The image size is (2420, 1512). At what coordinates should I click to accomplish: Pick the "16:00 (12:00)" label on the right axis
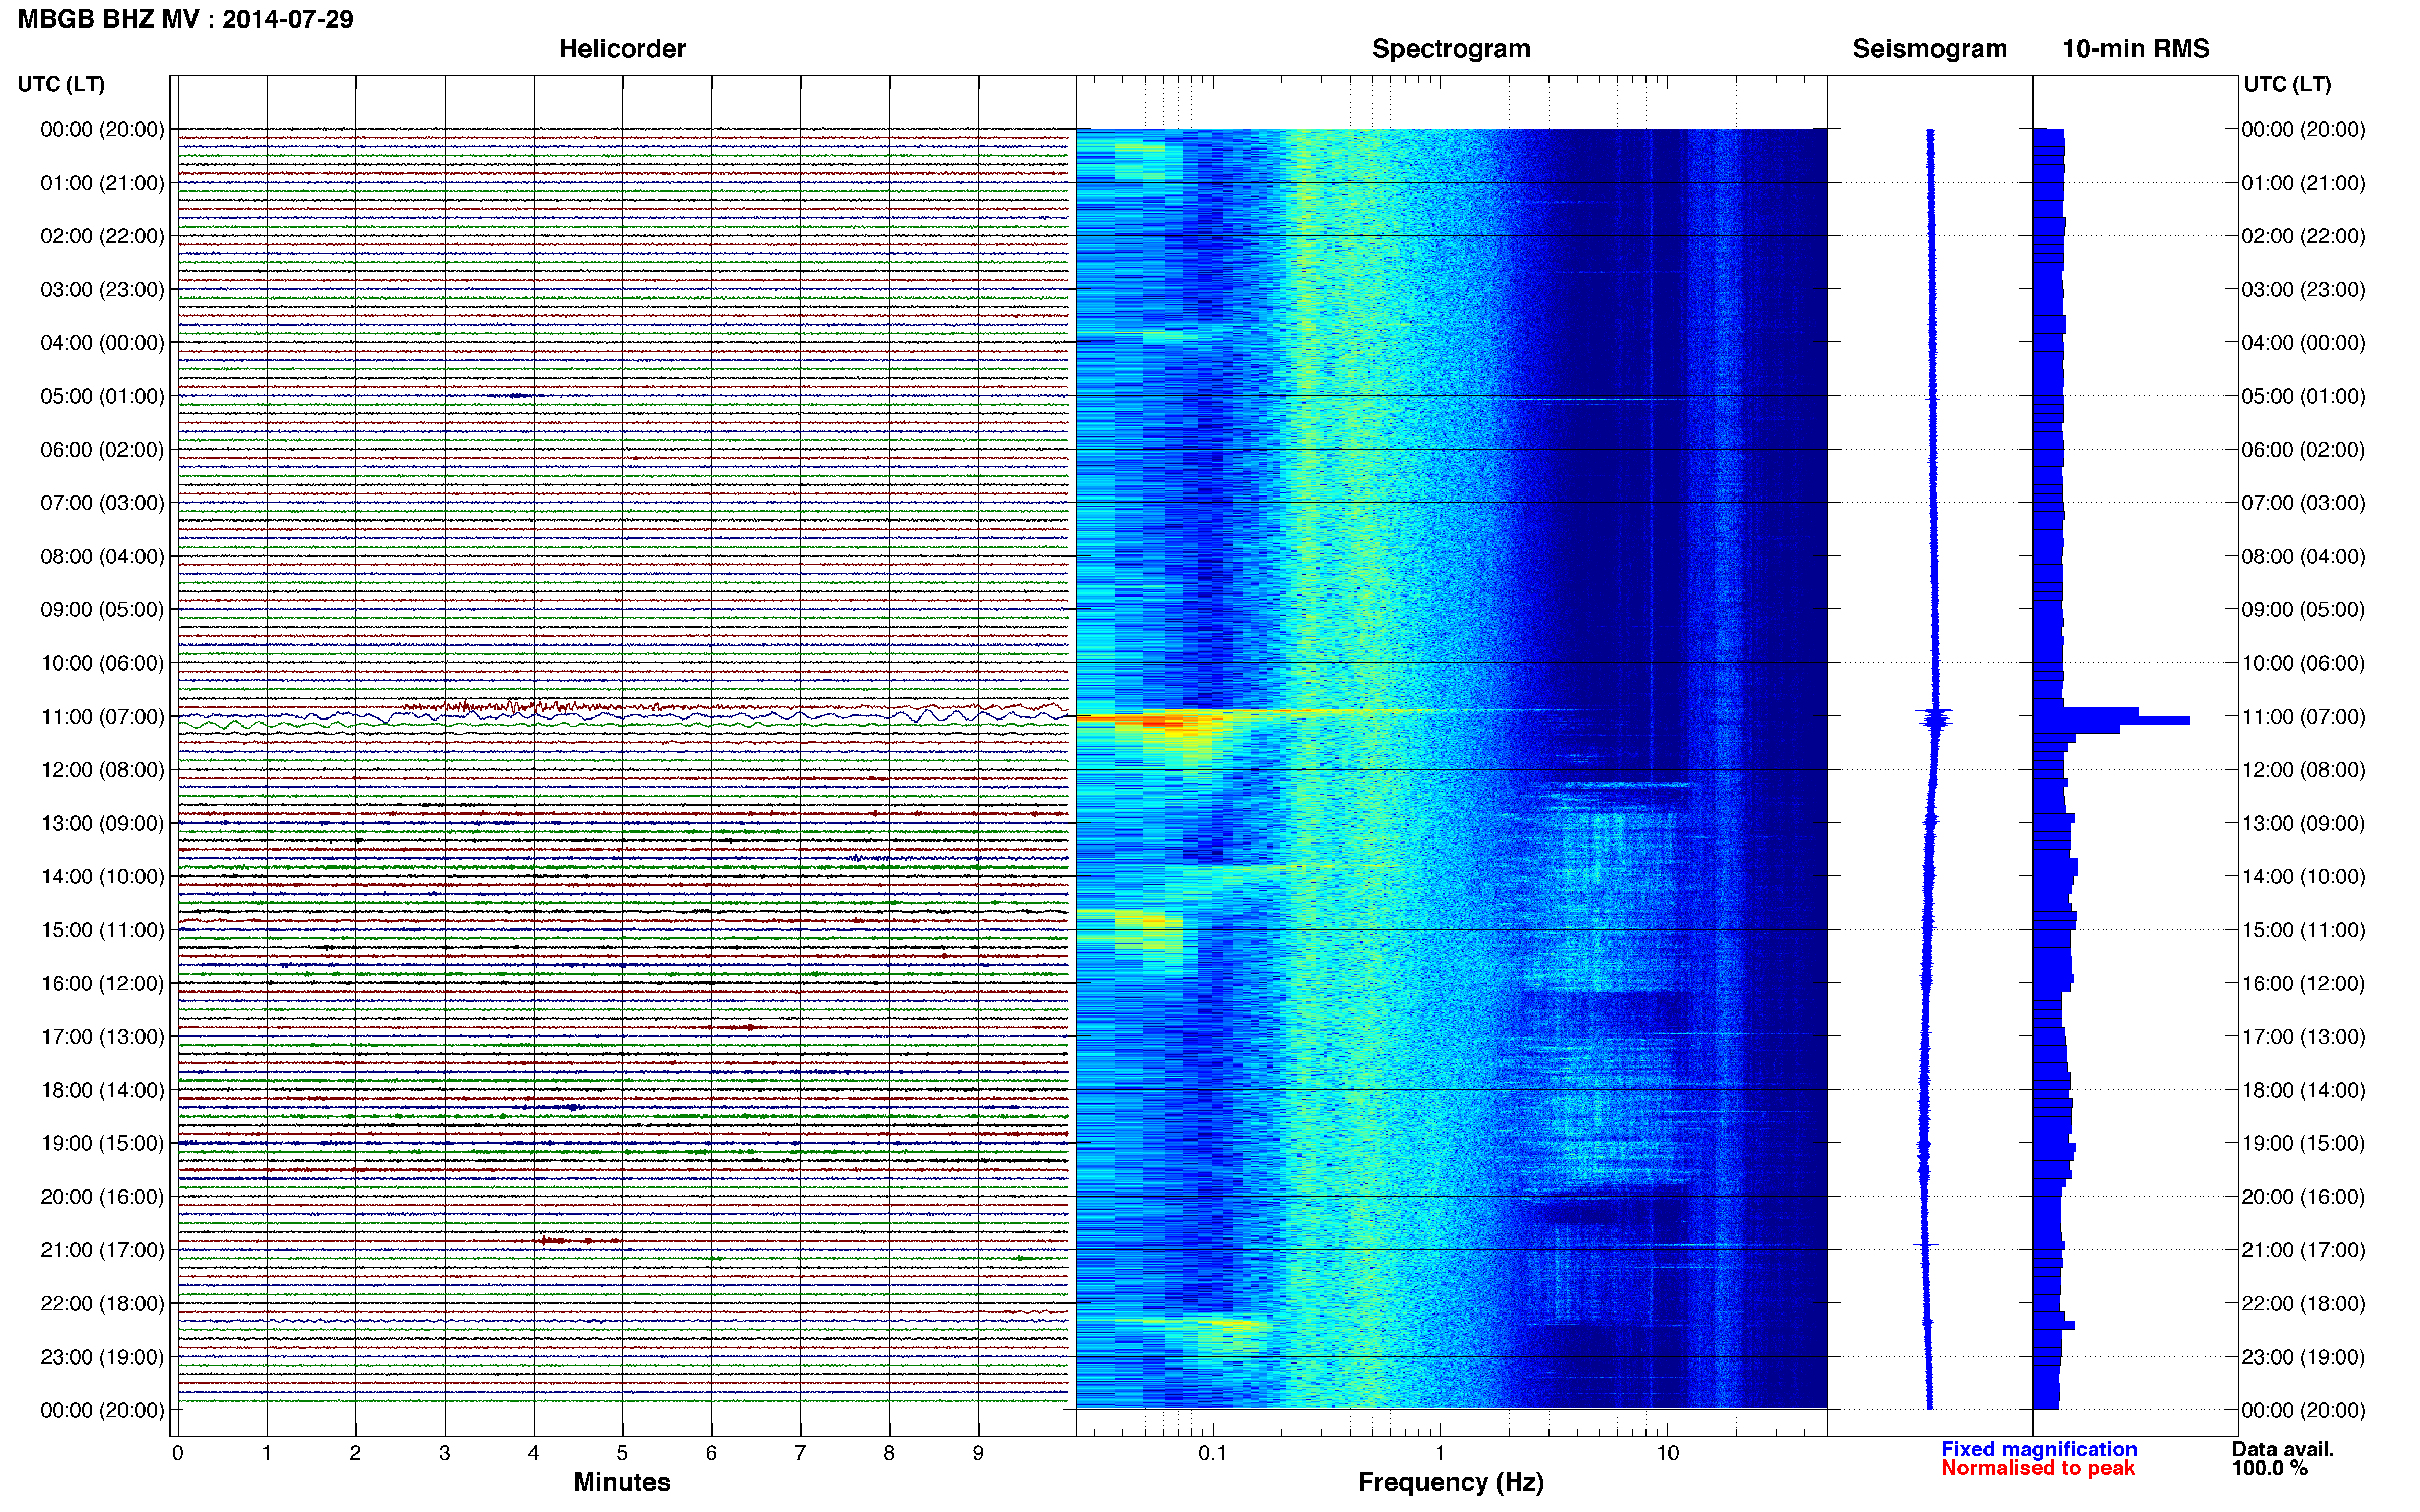click(2303, 984)
